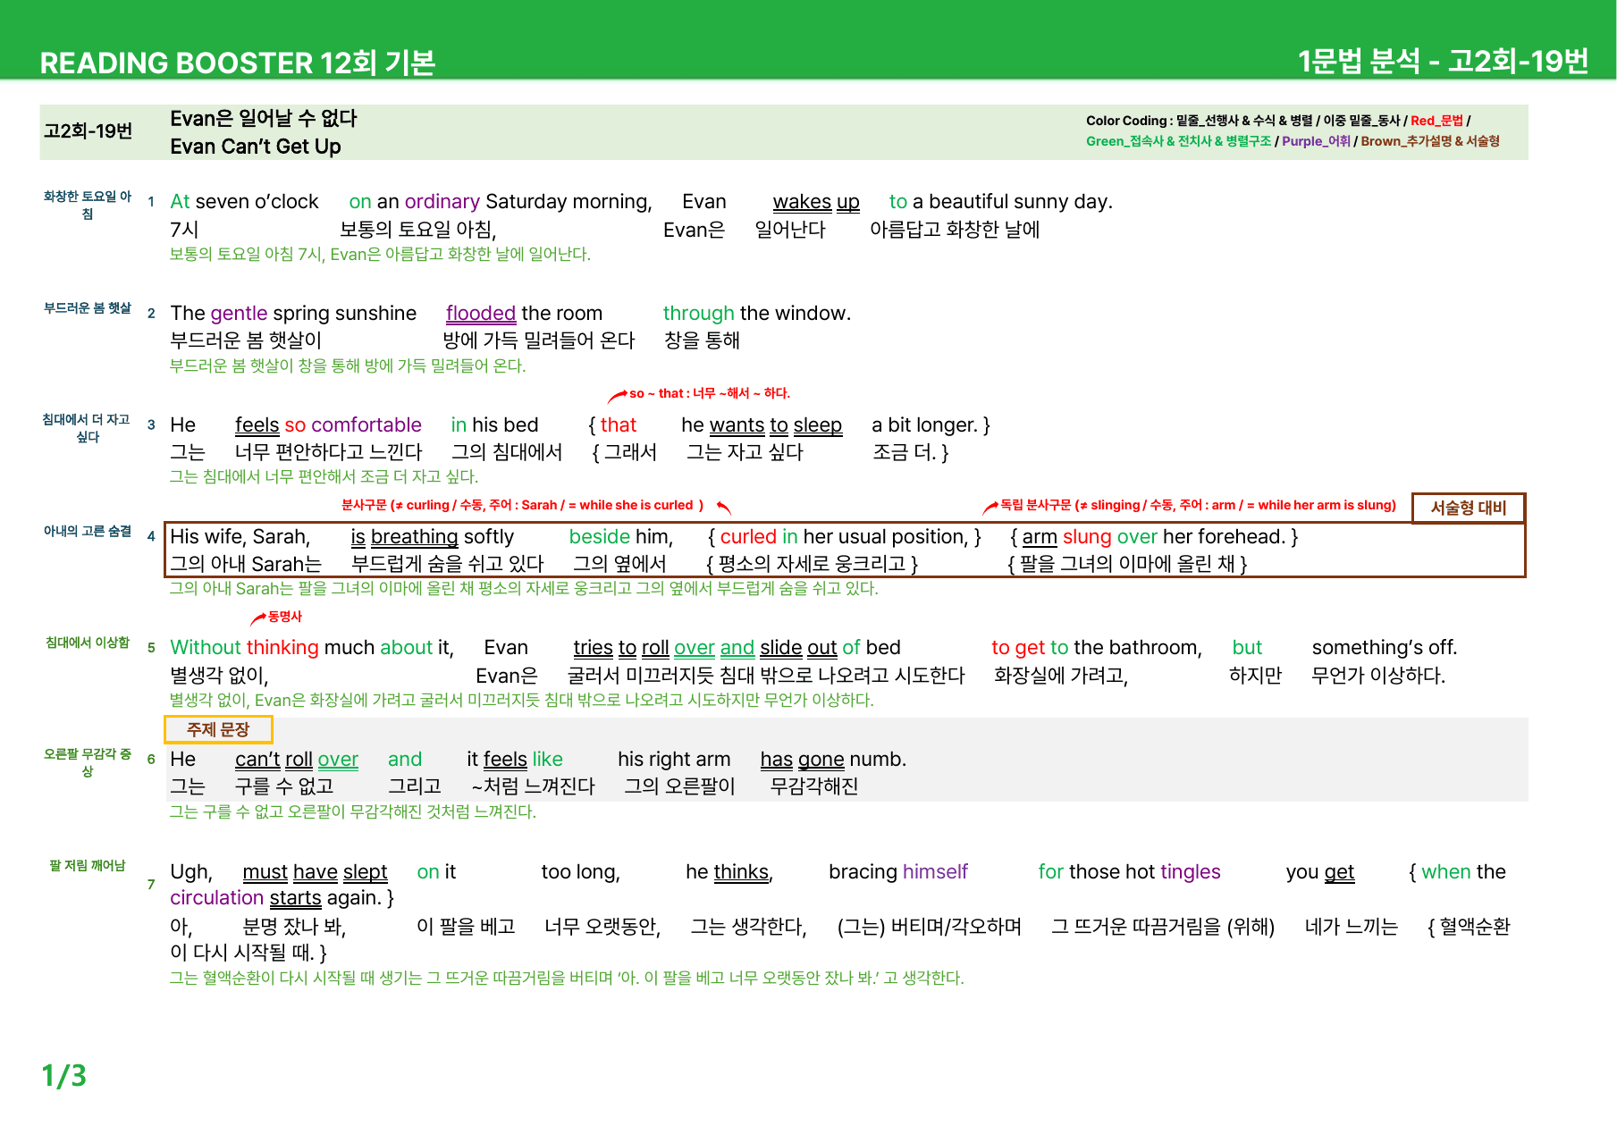Click sentence number '4' beside 'His wife, Sarah,'
The image size is (1617, 1143).
[x=151, y=536]
